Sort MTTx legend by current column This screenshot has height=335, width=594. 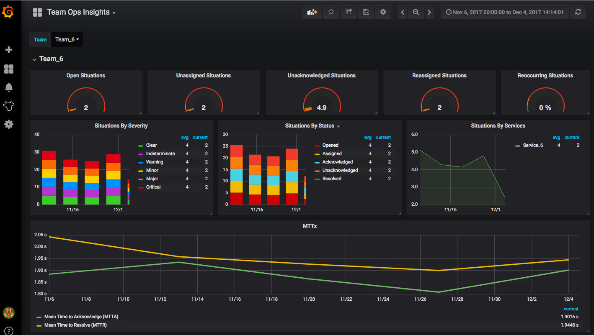coord(571,309)
